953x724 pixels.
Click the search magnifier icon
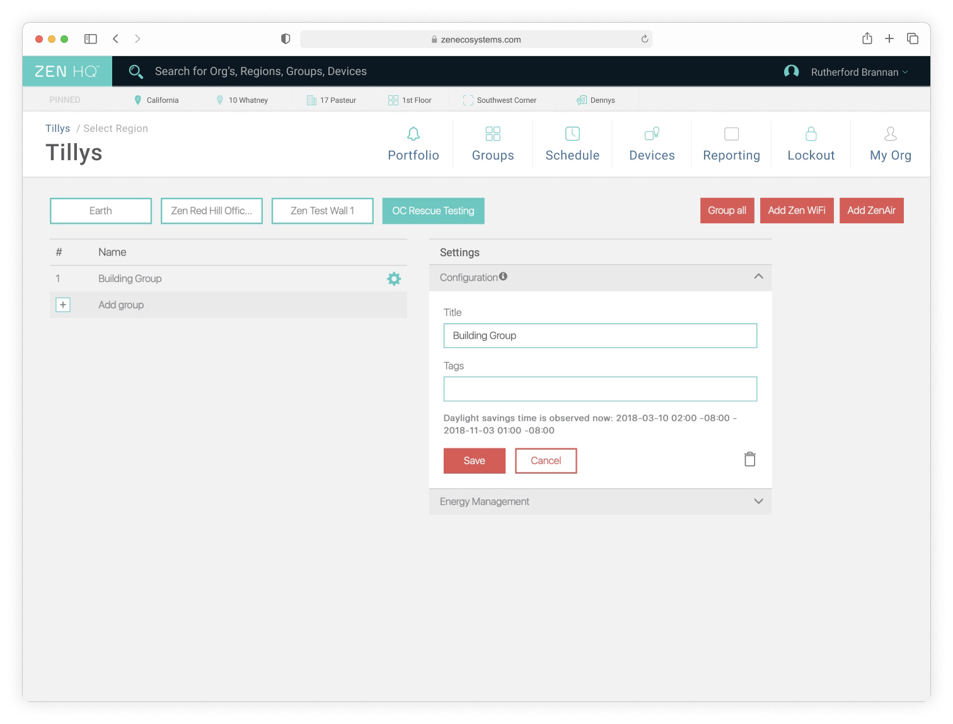[x=136, y=71]
